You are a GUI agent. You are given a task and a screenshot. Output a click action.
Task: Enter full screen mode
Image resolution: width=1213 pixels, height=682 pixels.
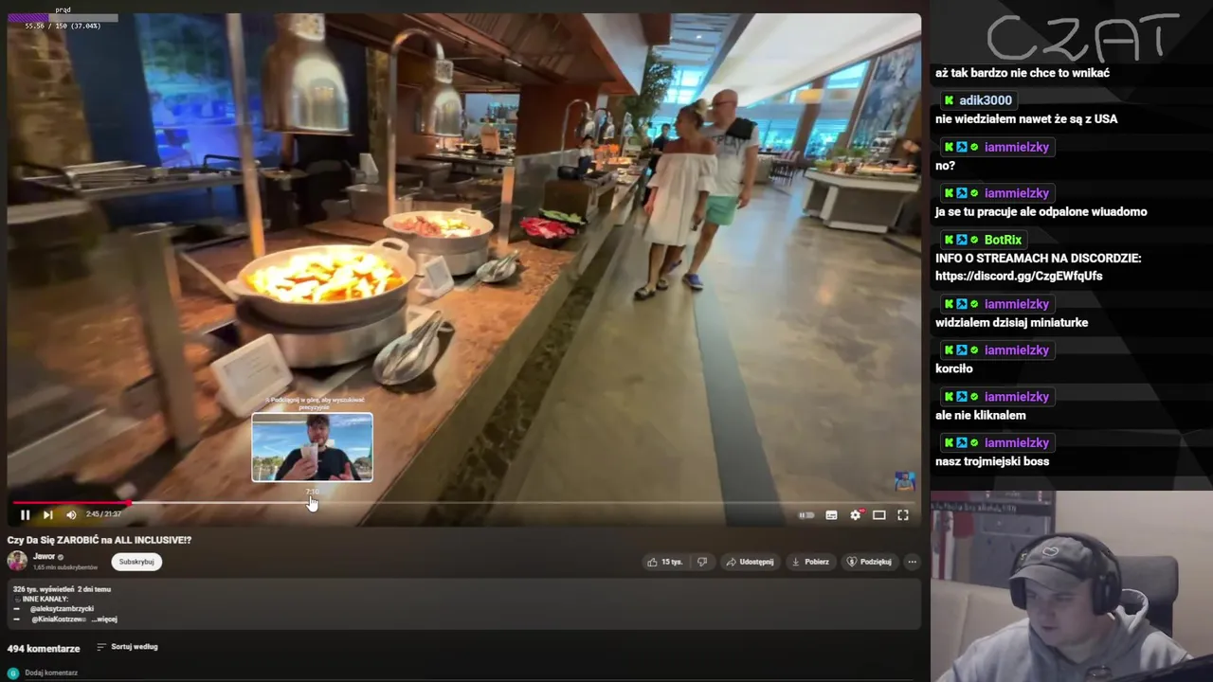point(903,515)
